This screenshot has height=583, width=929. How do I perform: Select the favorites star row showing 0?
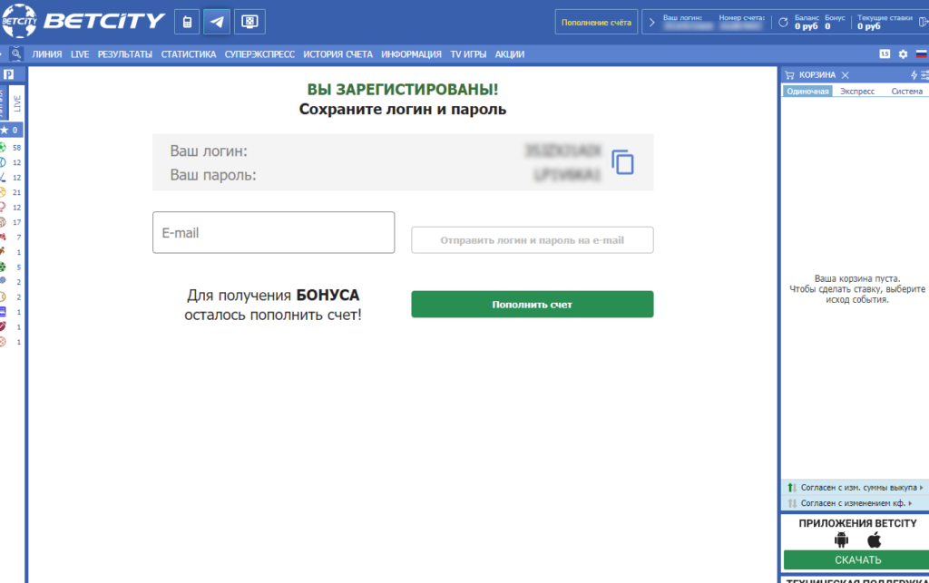[x=11, y=131]
